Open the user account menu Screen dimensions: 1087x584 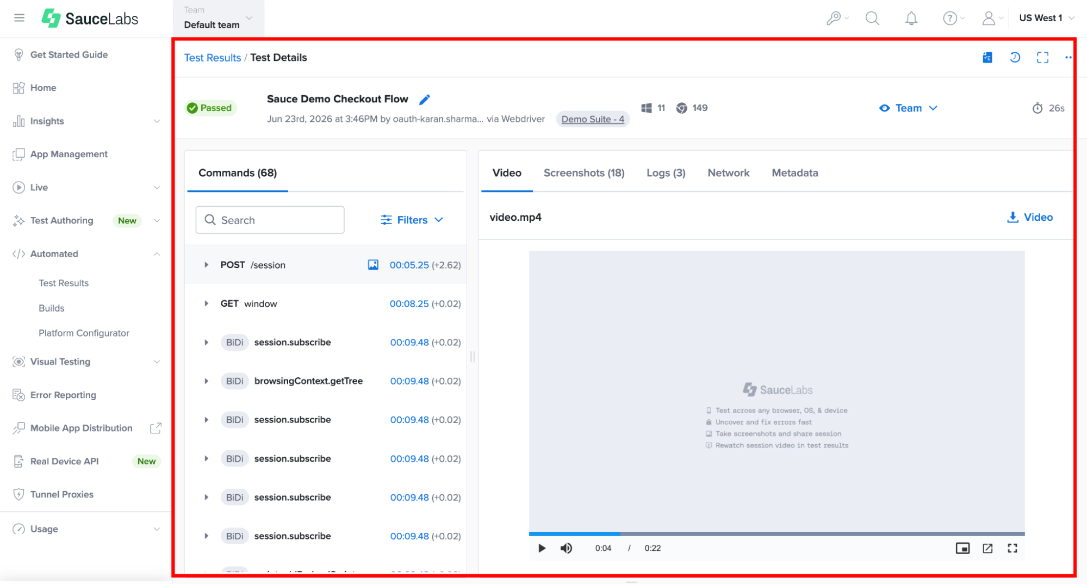point(992,18)
